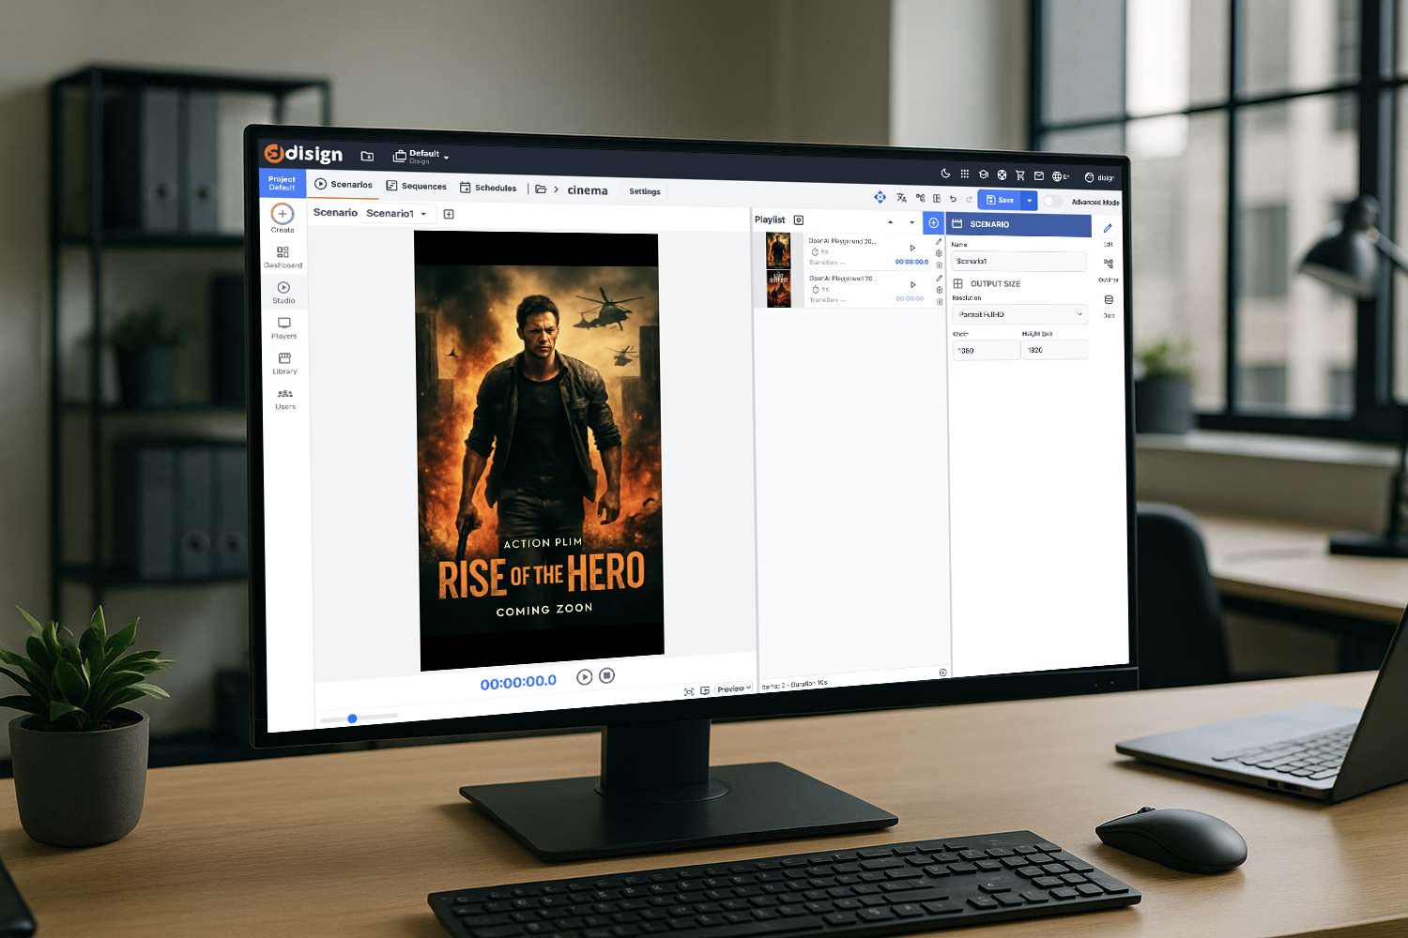Toggle Advanced Mode switch
The width and height of the screenshot is (1408, 938).
[x=1052, y=201]
